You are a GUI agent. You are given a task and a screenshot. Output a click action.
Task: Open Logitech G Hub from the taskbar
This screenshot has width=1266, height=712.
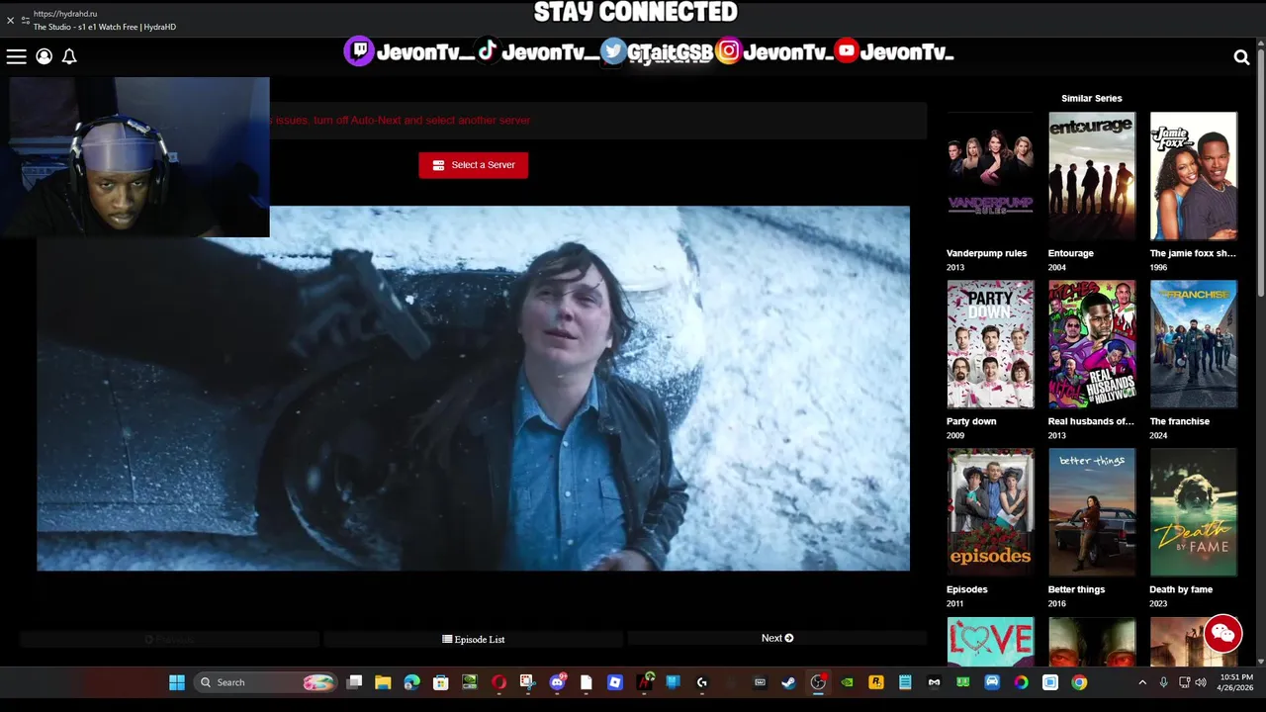tap(702, 682)
